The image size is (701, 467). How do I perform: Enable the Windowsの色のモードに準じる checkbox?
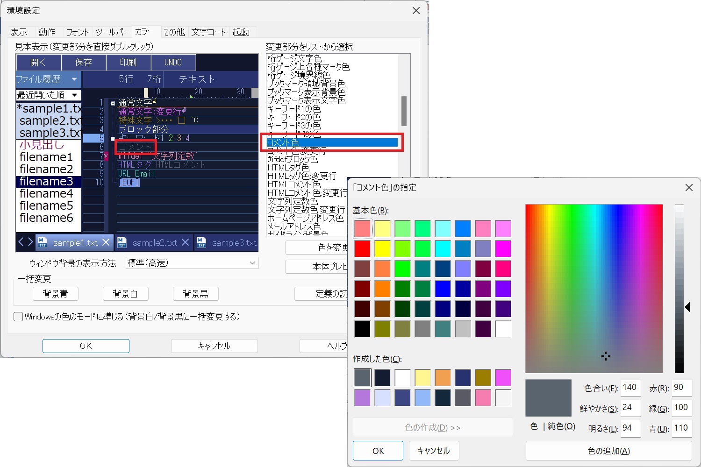point(19,317)
